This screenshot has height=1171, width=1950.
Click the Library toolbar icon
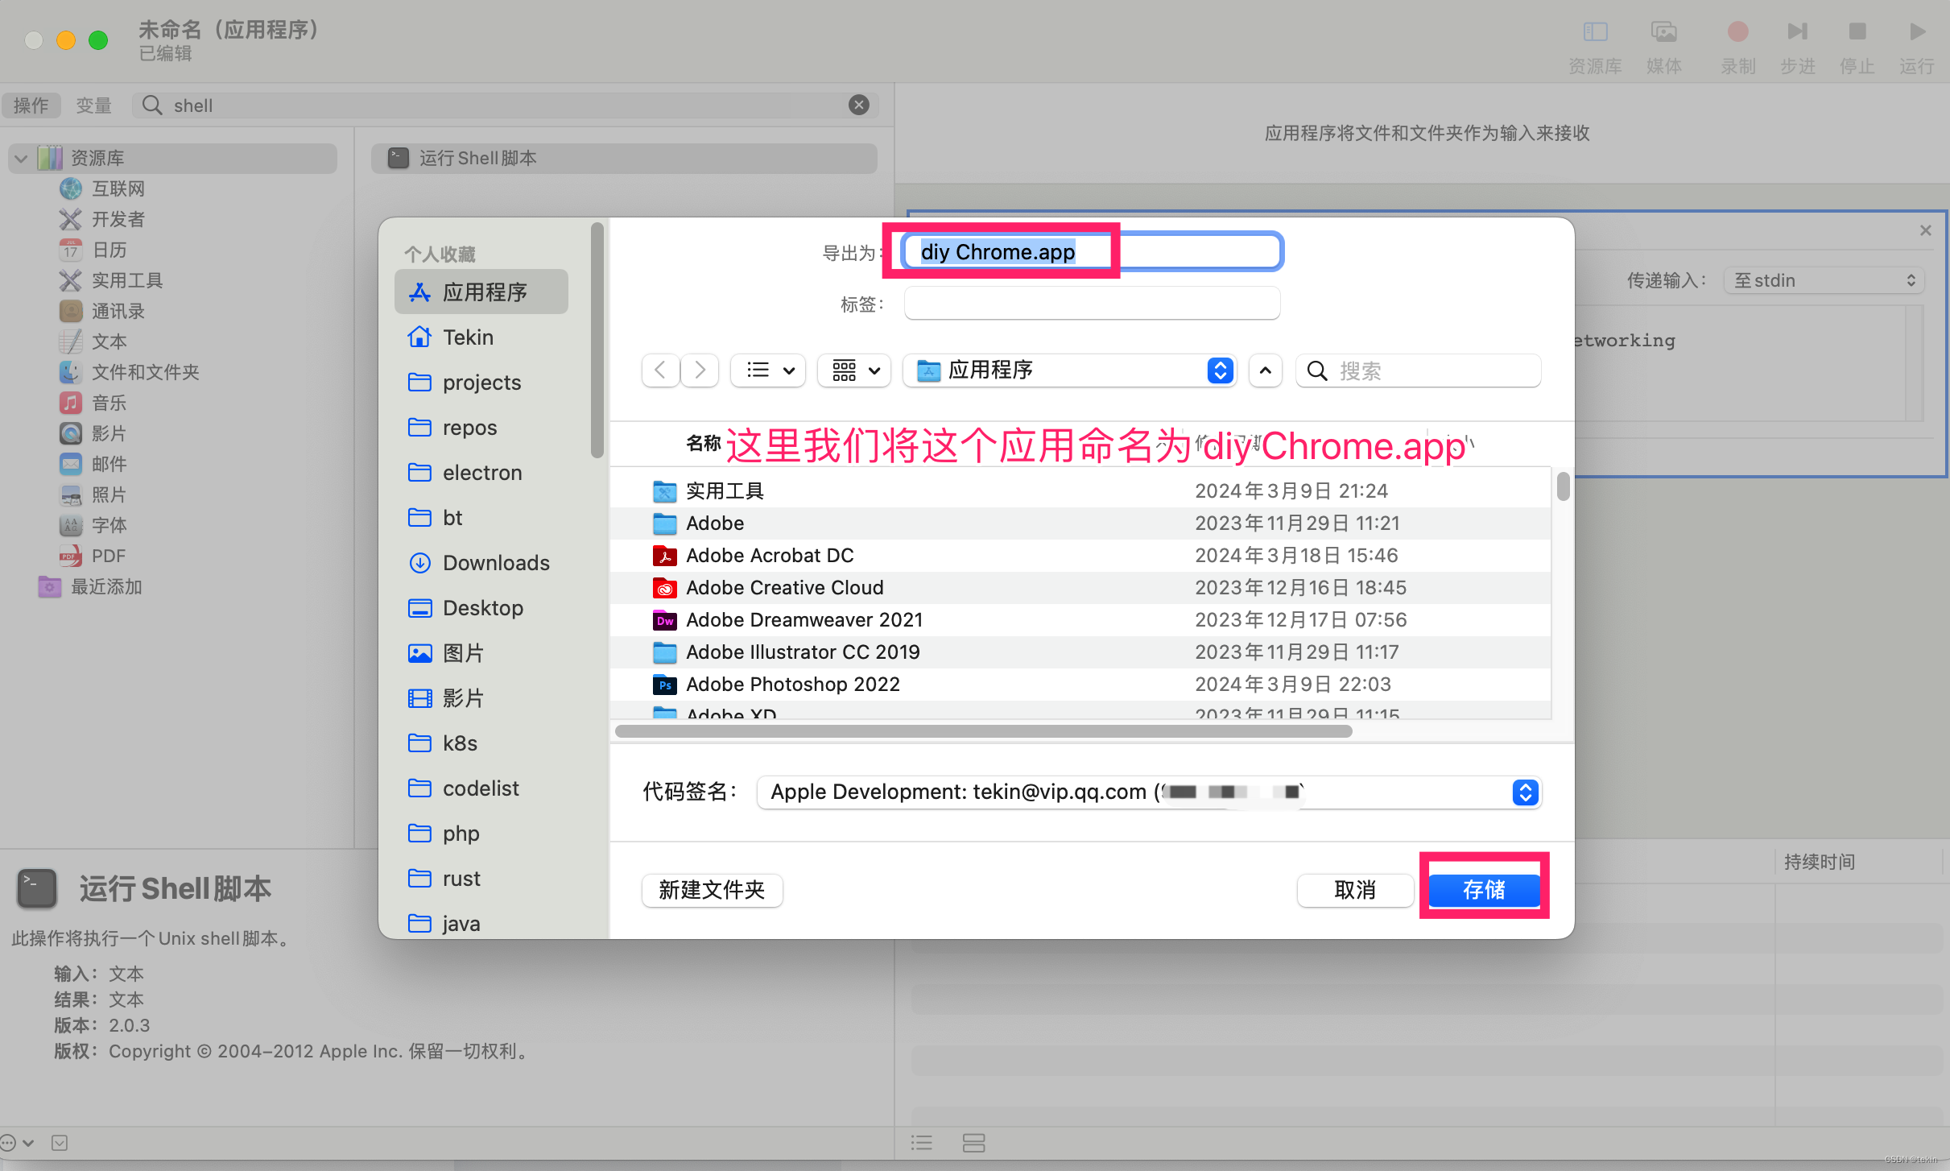click(x=1595, y=32)
